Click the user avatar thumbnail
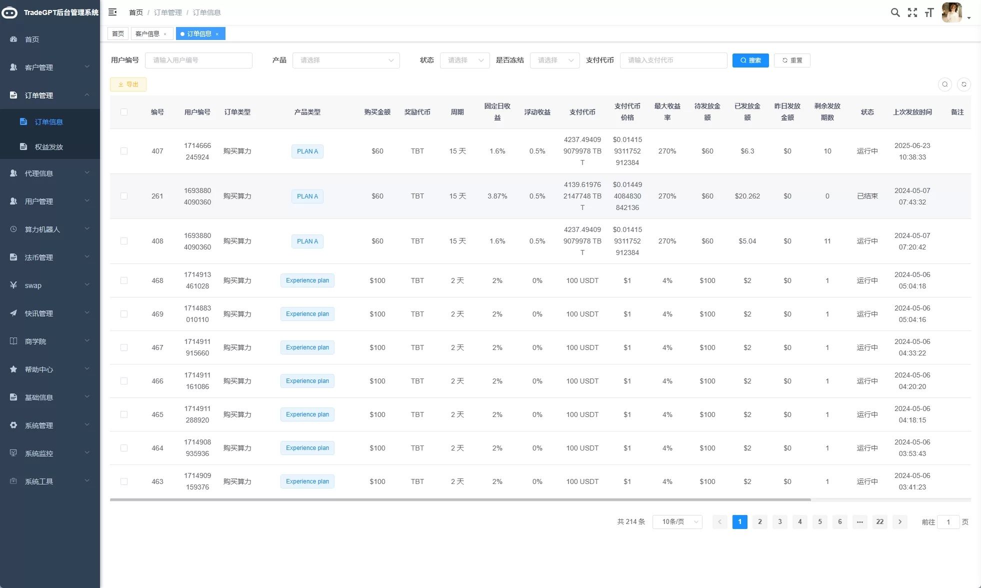 click(x=951, y=12)
